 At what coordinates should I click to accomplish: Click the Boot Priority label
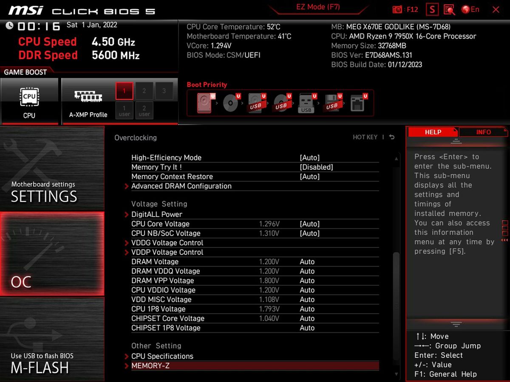(x=207, y=84)
